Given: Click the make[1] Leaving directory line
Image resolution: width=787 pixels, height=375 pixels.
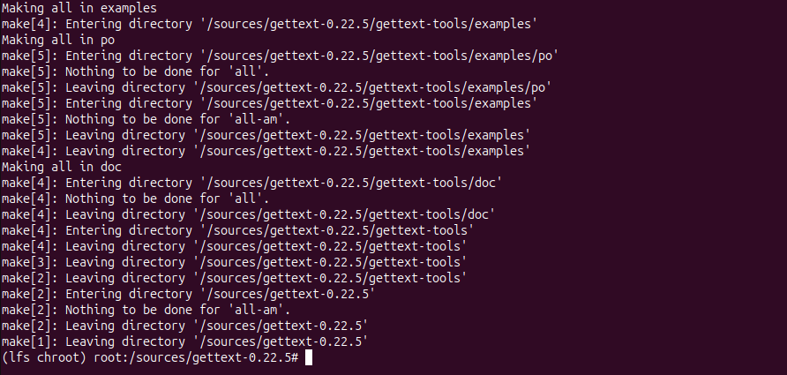Looking at the screenshot, I should pyautogui.click(x=184, y=341).
